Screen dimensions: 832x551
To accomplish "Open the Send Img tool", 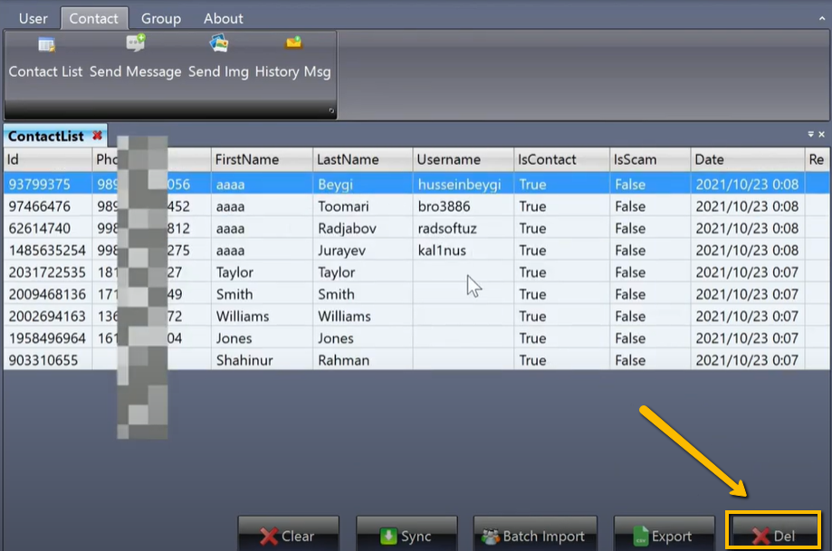I will pyautogui.click(x=218, y=57).
